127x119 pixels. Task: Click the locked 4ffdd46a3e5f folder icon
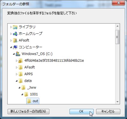20,61
